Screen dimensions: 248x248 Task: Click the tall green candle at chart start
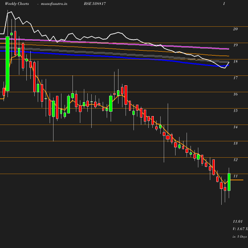(7, 63)
